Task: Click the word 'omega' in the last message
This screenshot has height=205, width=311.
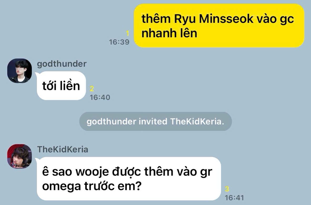Action: tap(62, 186)
